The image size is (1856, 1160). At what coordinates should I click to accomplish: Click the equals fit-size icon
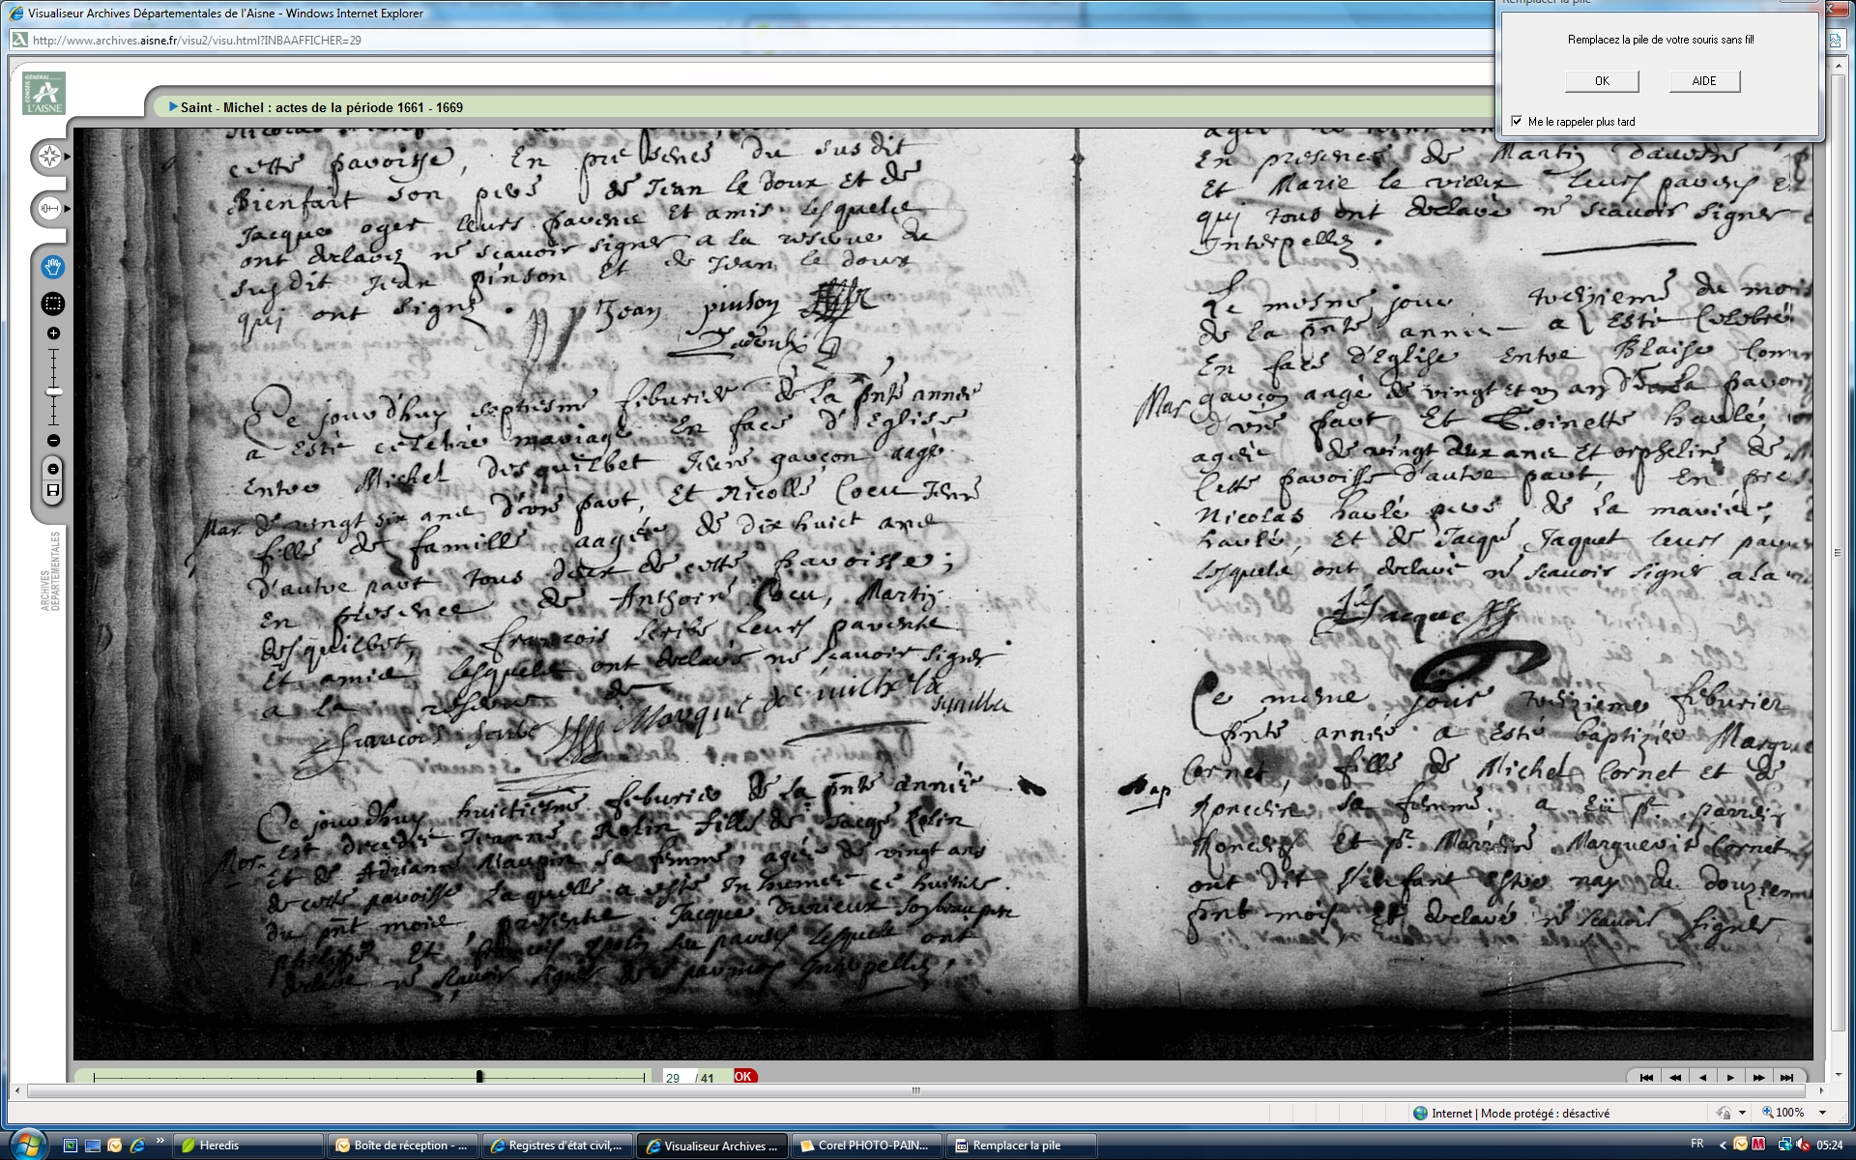click(53, 469)
